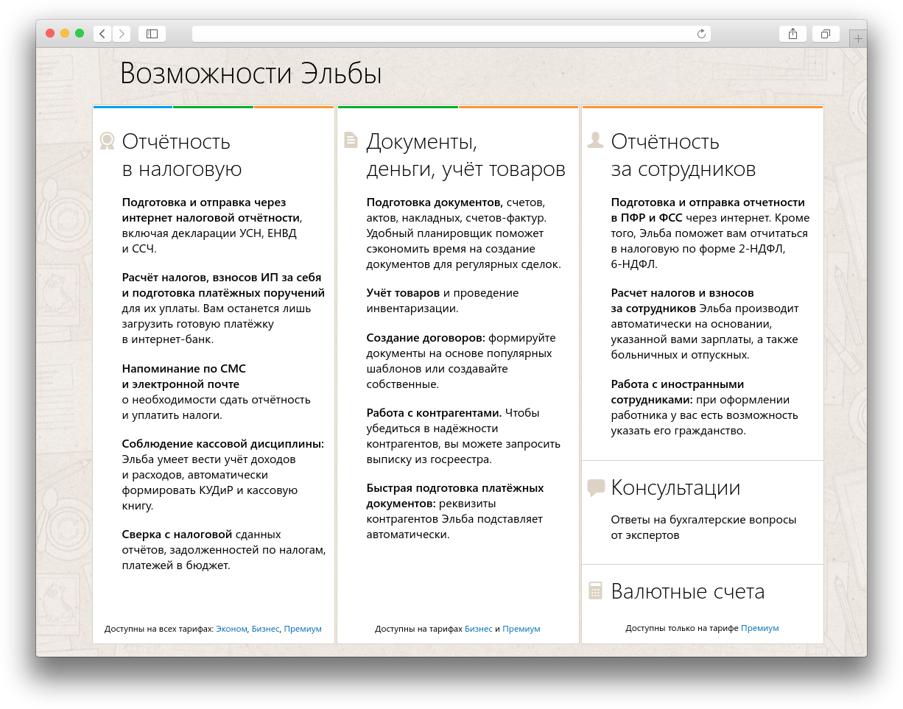Click the document icon beside Документы, деньги
The width and height of the screenshot is (903, 709).
coord(351,140)
